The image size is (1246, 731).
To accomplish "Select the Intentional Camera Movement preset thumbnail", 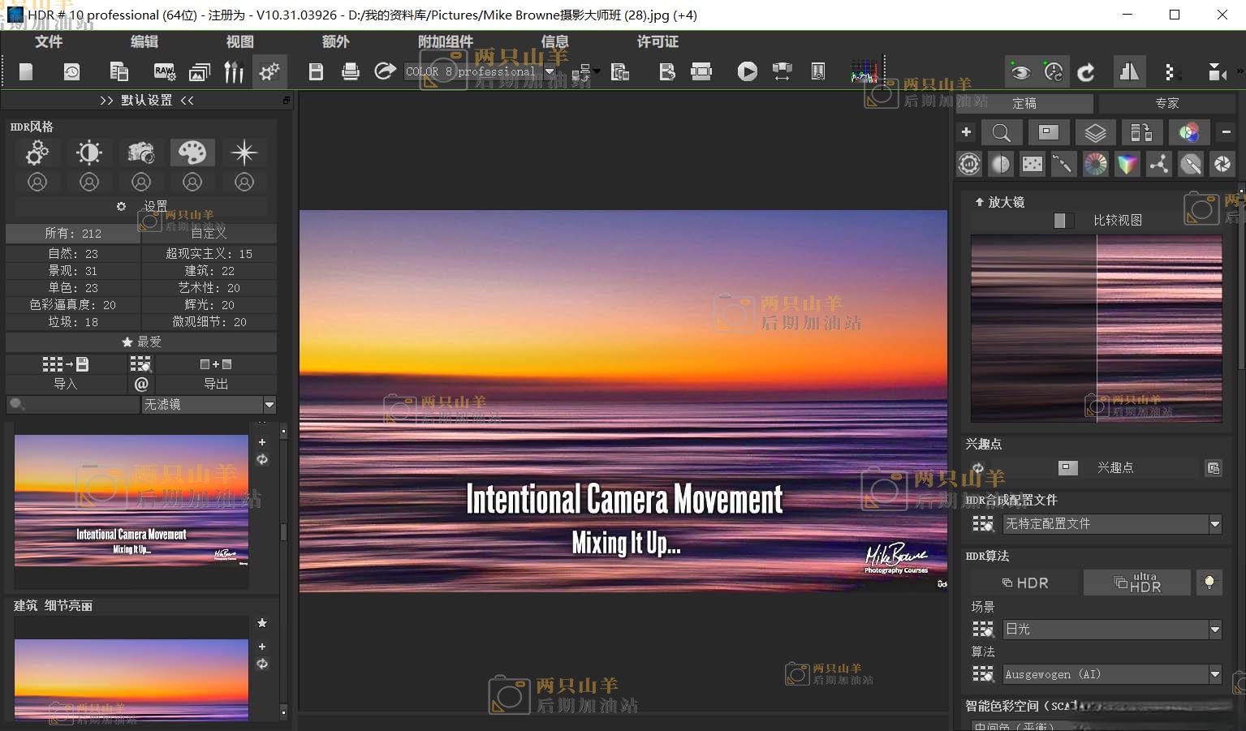I will click(x=131, y=500).
